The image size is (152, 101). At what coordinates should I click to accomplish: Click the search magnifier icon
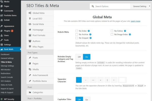pos(93,6)
